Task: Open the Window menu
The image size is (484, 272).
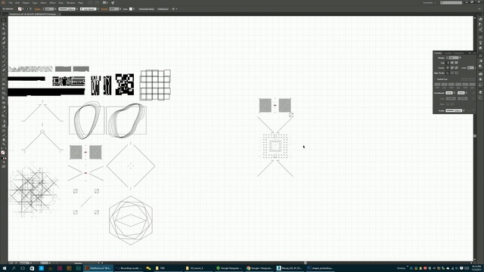Action: click(70, 3)
